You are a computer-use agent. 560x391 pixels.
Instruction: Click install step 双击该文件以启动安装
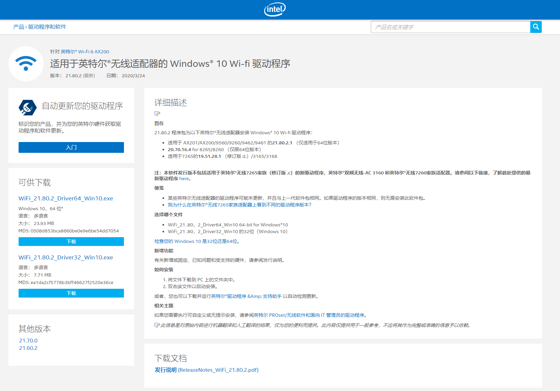click(193, 286)
